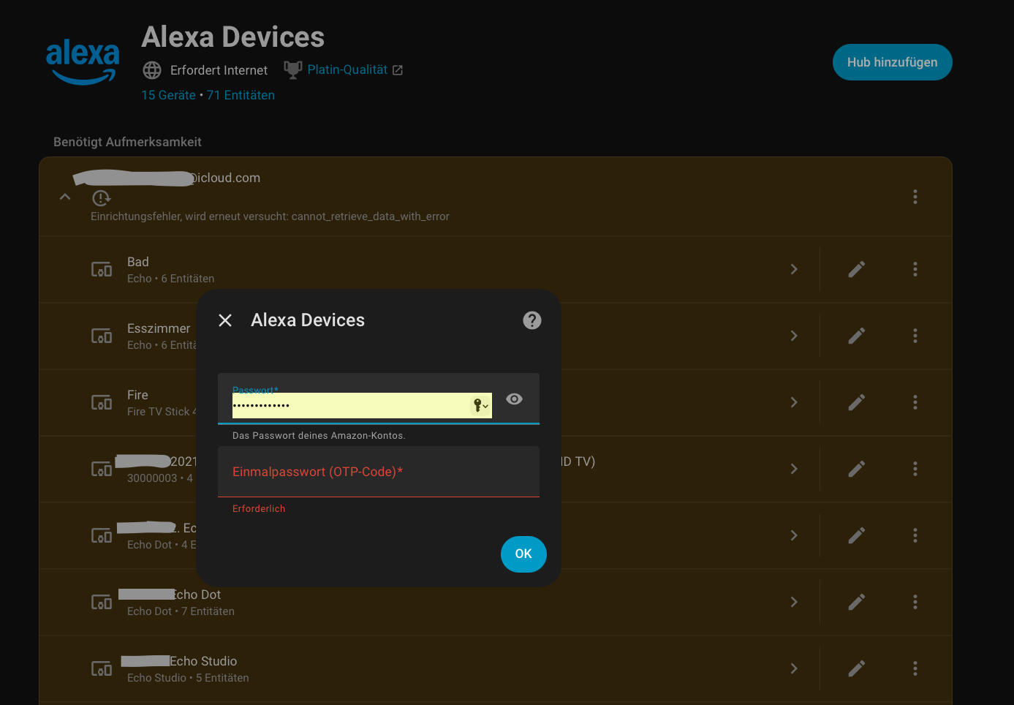Close the Alexa Devices dialog
This screenshot has height=705, width=1014.
coord(225,320)
